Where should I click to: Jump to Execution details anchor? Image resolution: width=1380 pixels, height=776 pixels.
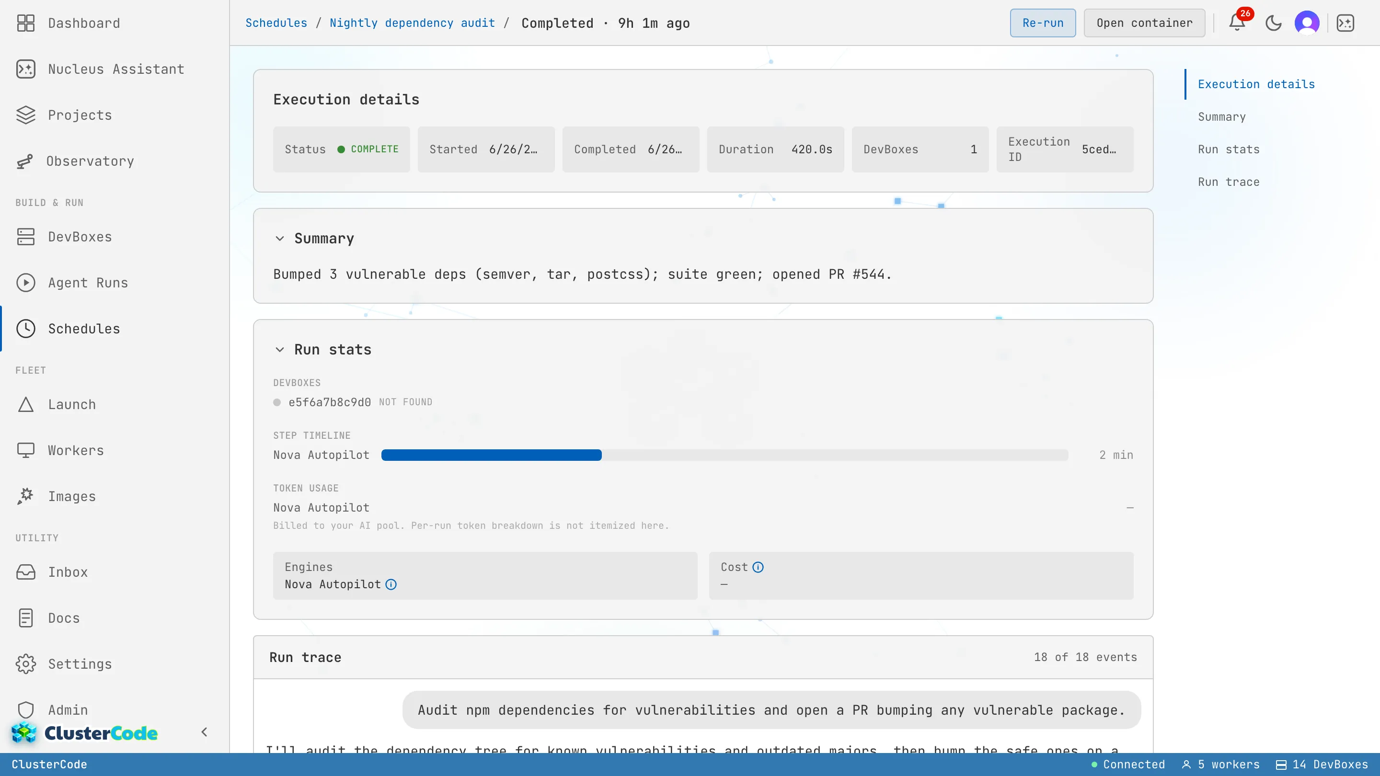(x=1256, y=84)
